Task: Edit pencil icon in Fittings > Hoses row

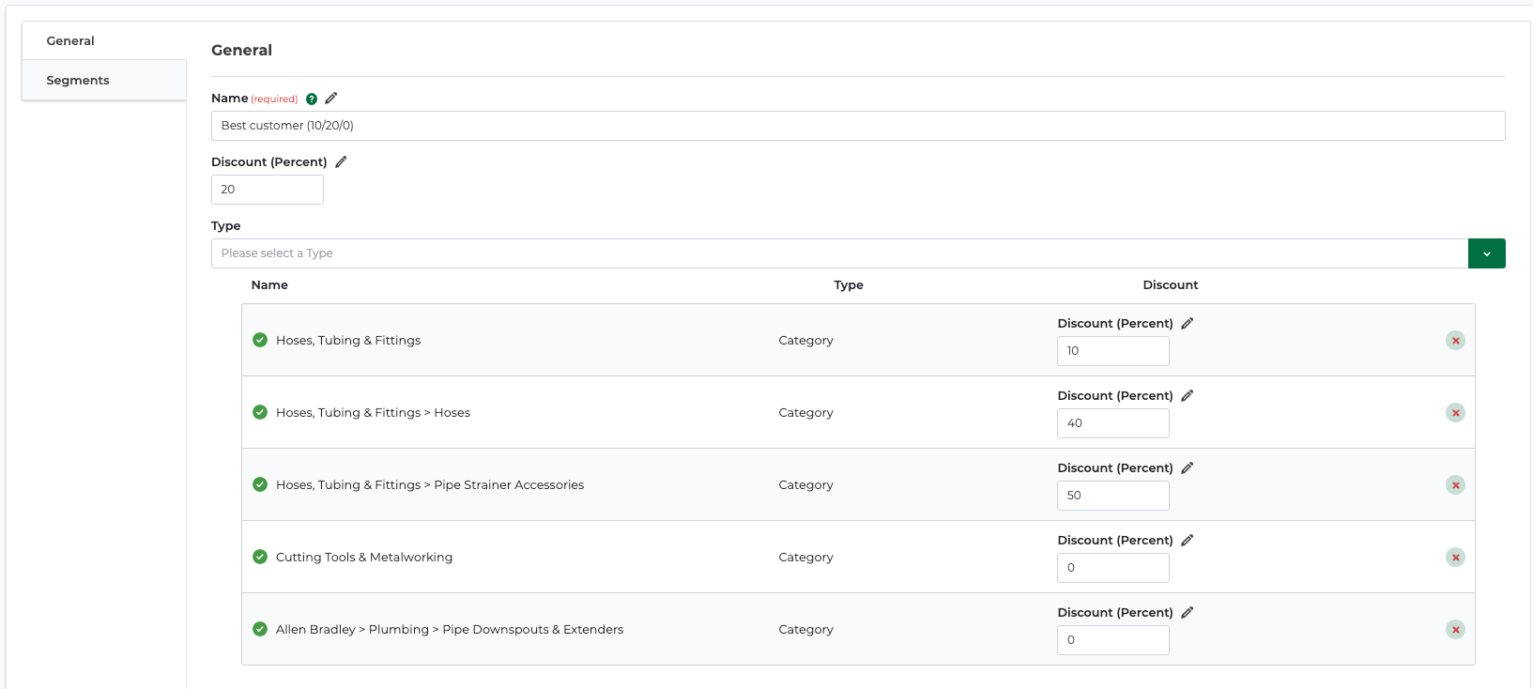Action: (x=1188, y=395)
